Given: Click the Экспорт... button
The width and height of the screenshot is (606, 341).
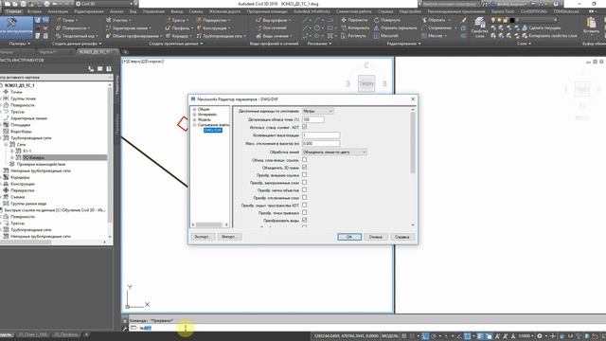Looking at the screenshot, I should coord(202,237).
